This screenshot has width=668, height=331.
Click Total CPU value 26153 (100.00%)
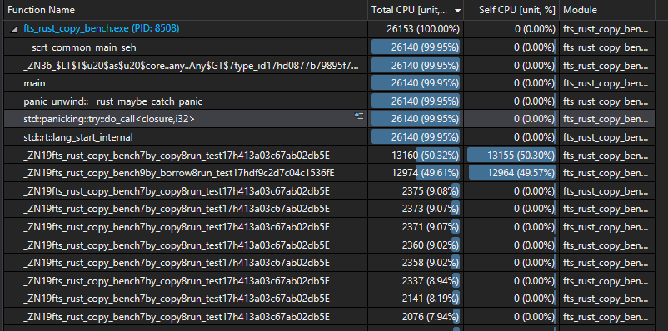[x=423, y=29]
